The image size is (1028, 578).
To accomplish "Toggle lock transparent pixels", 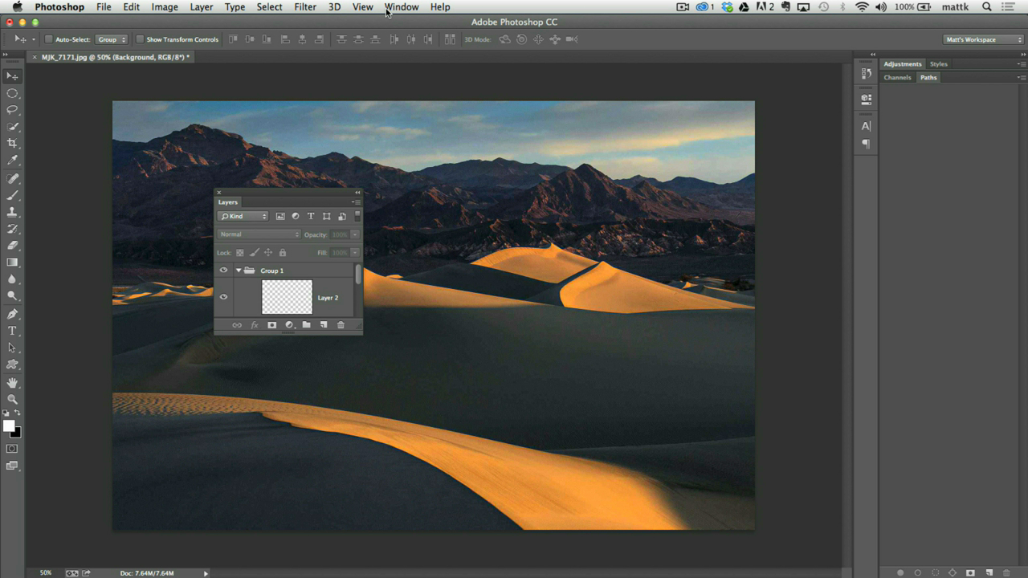I will (x=239, y=253).
